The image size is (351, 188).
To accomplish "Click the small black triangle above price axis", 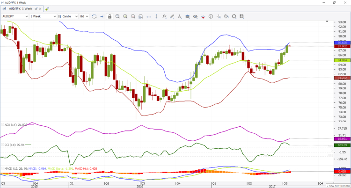I will [x=327, y=22].
